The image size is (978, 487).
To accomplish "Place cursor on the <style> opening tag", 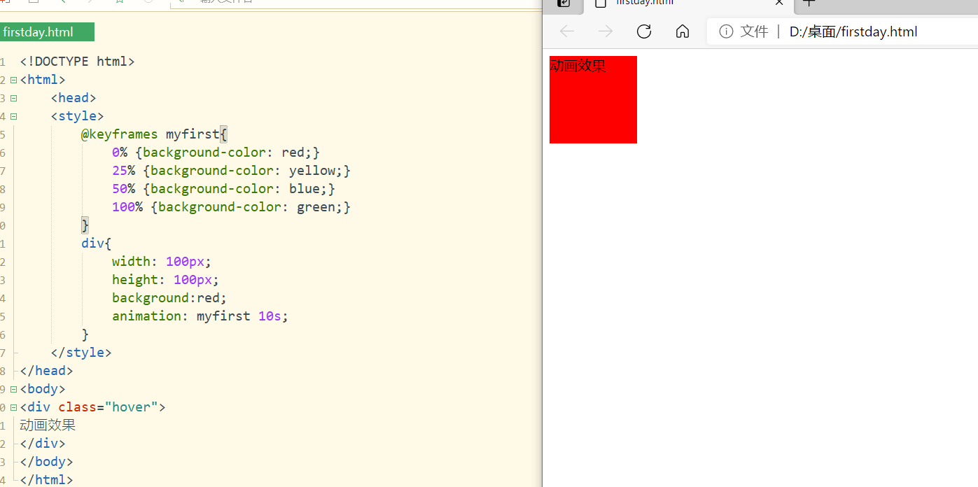I will (x=77, y=116).
